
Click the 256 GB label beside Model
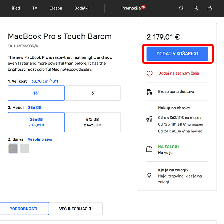pos(35,108)
